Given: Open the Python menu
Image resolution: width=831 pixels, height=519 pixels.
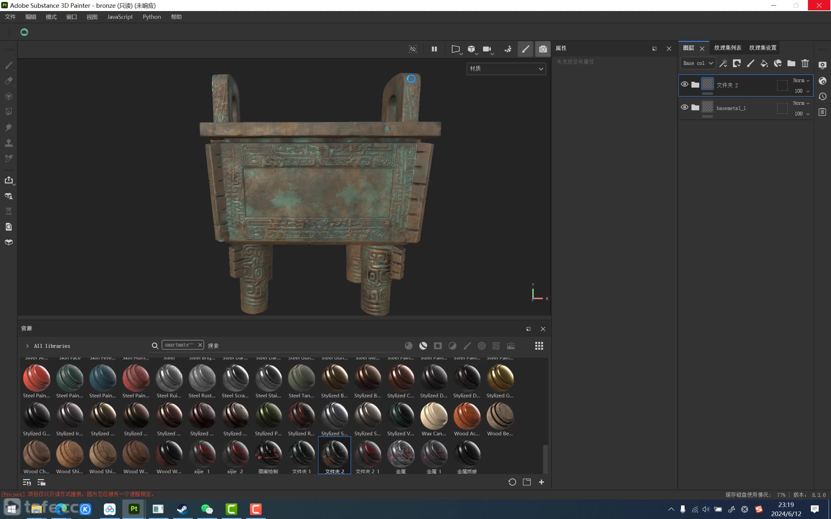Looking at the screenshot, I should tap(152, 17).
